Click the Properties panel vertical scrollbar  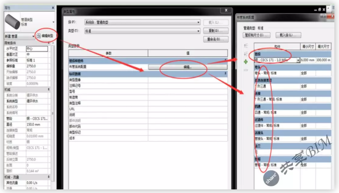pyautogui.click(x=52, y=113)
